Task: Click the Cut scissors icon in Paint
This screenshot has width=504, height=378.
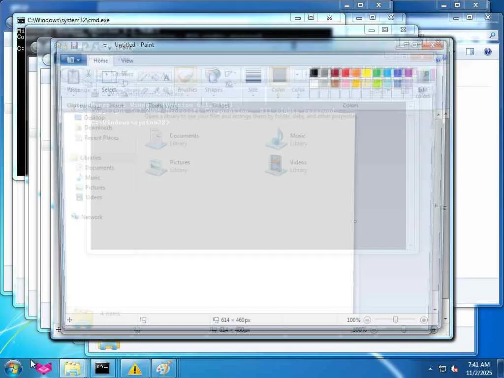Action: tap(89, 74)
